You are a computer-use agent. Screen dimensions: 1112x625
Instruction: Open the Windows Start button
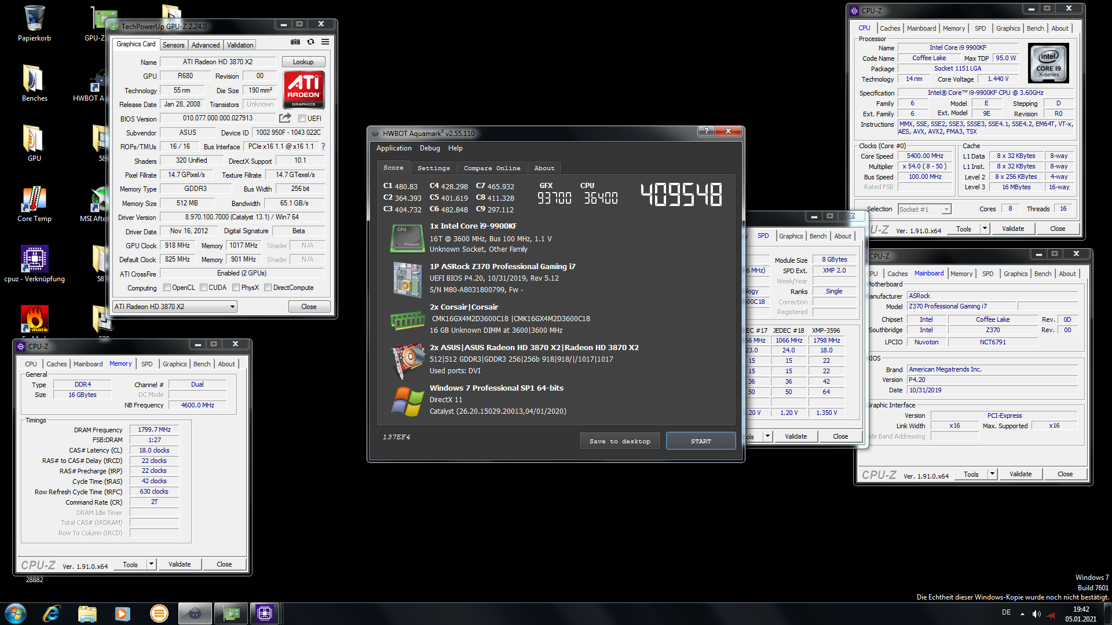pyautogui.click(x=16, y=613)
